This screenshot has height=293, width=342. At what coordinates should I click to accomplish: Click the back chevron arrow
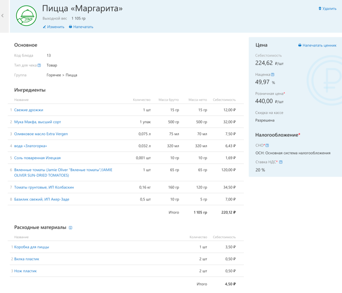point(3,16)
